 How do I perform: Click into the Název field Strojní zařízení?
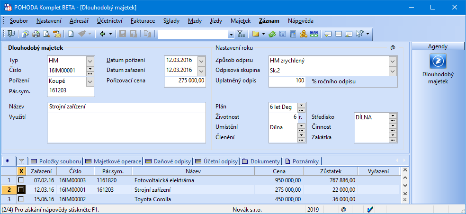click(126, 107)
